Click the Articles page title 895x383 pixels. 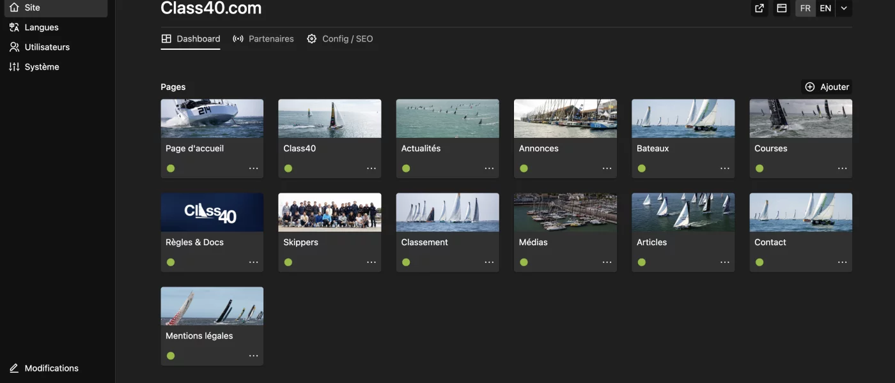[x=651, y=243]
